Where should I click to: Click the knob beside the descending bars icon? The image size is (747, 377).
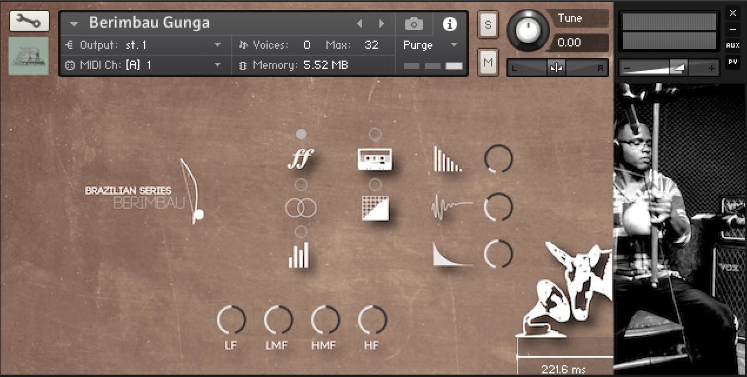tap(499, 159)
